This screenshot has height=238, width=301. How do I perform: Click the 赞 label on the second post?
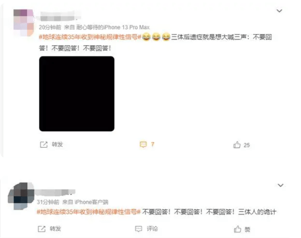coord(247,229)
